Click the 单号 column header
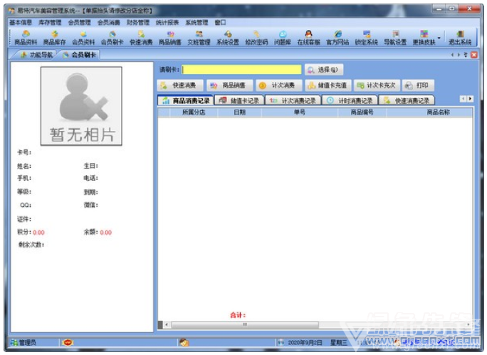The image size is (487, 355). (x=300, y=112)
